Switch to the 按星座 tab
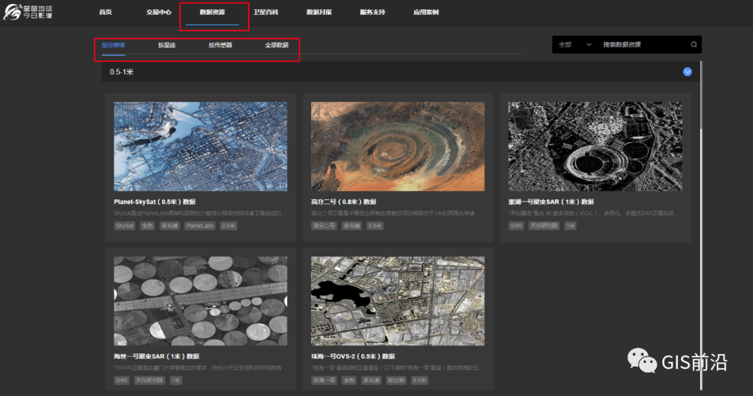The height and width of the screenshot is (396, 753). 167,45
